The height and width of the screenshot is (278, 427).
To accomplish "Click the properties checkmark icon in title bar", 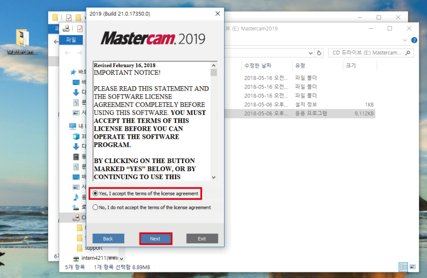I will pyautogui.click(x=80, y=29).
